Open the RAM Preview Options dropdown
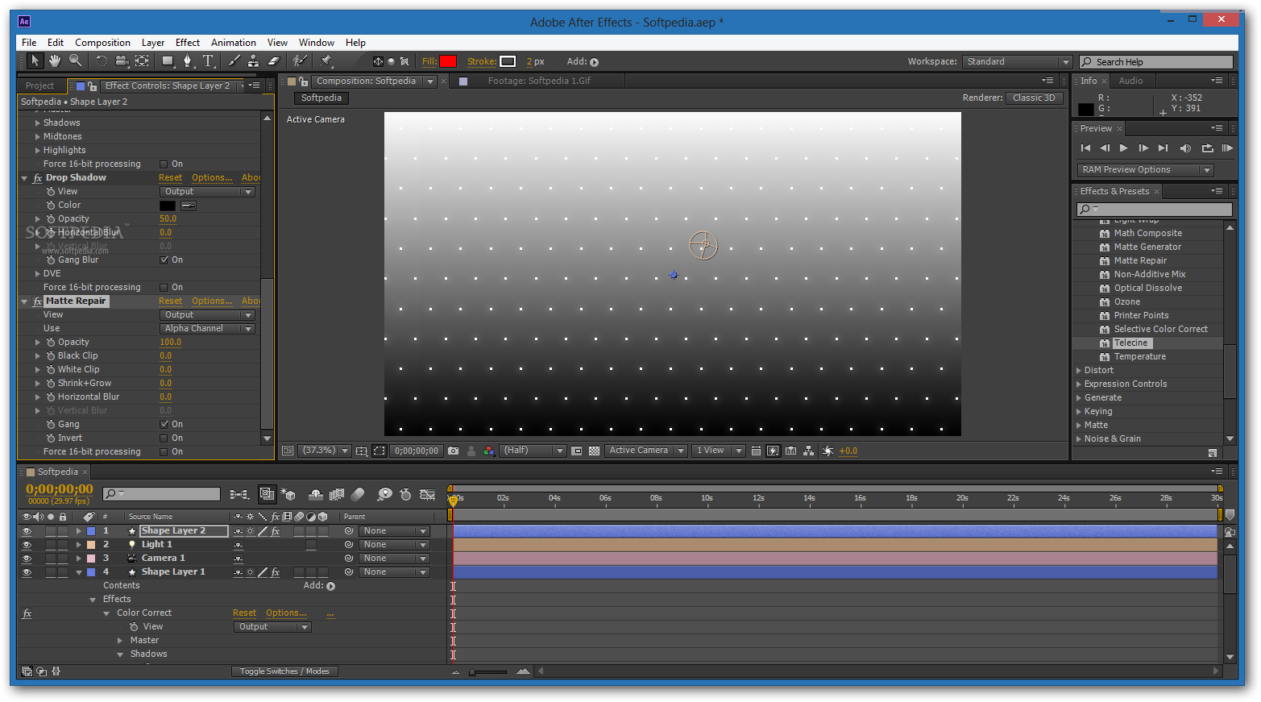The height and width of the screenshot is (702, 1261). [1145, 170]
